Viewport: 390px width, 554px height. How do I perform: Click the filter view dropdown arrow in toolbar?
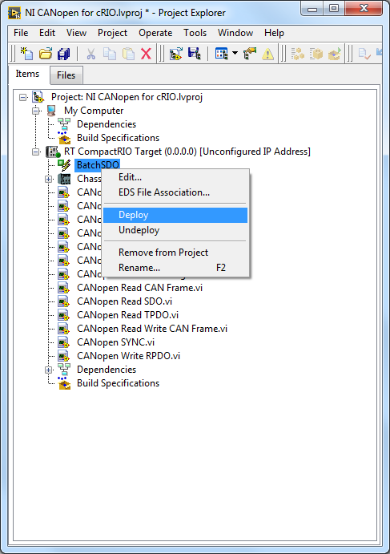coord(235,54)
